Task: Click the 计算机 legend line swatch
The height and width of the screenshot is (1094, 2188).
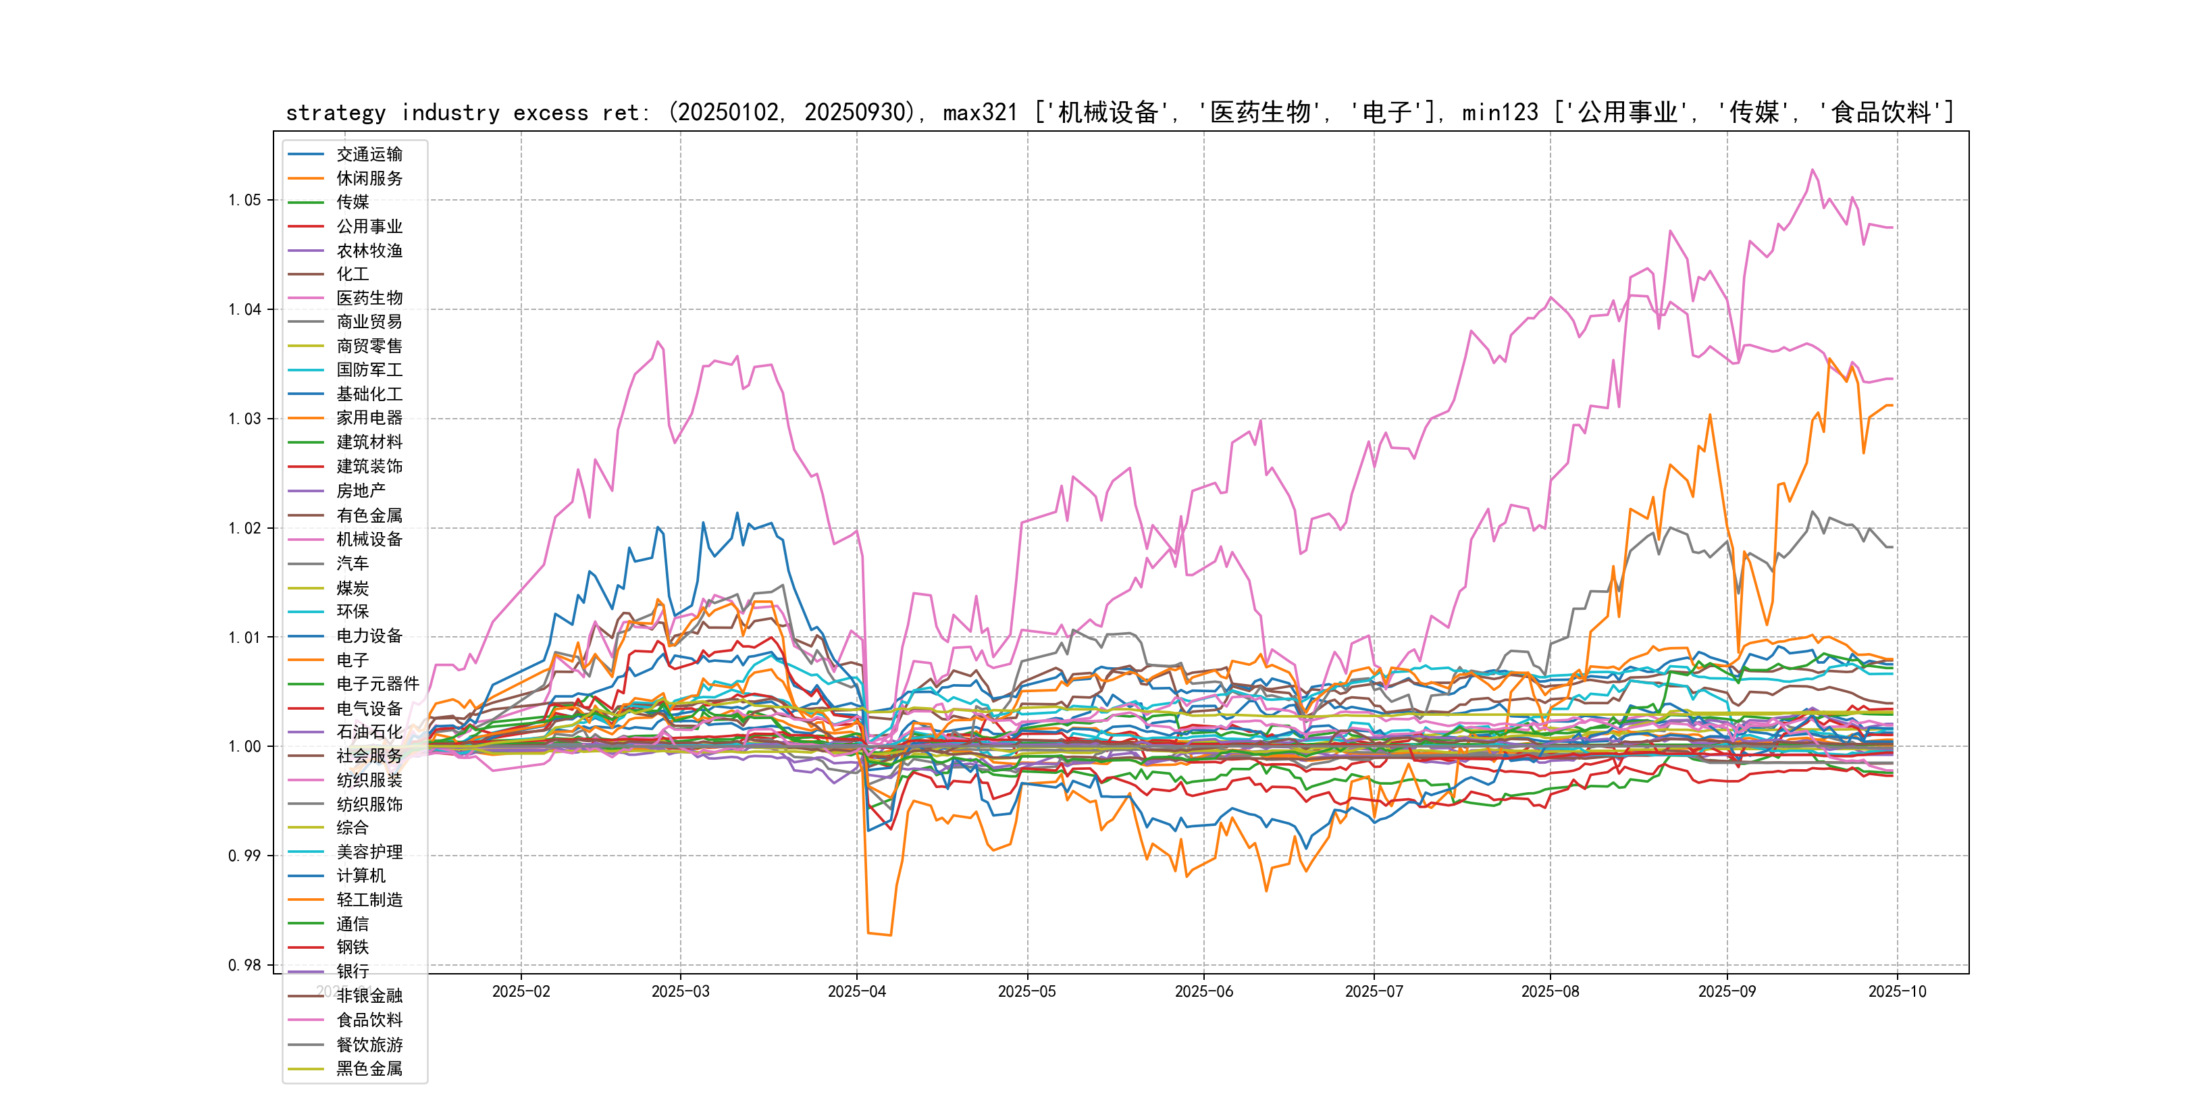Action: [306, 876]
